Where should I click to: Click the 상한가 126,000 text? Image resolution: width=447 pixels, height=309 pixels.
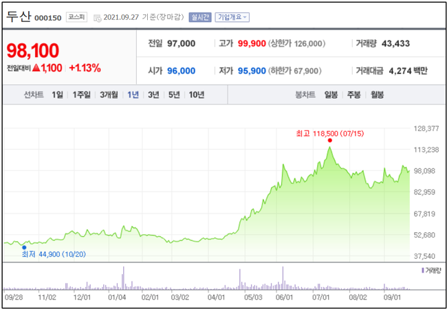pyautogui.click(x=297, y=43)
